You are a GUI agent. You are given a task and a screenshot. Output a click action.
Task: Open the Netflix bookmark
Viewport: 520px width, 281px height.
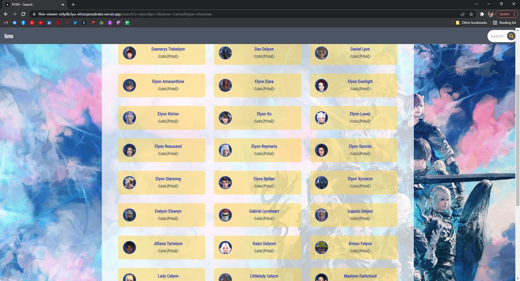[58, 23]
